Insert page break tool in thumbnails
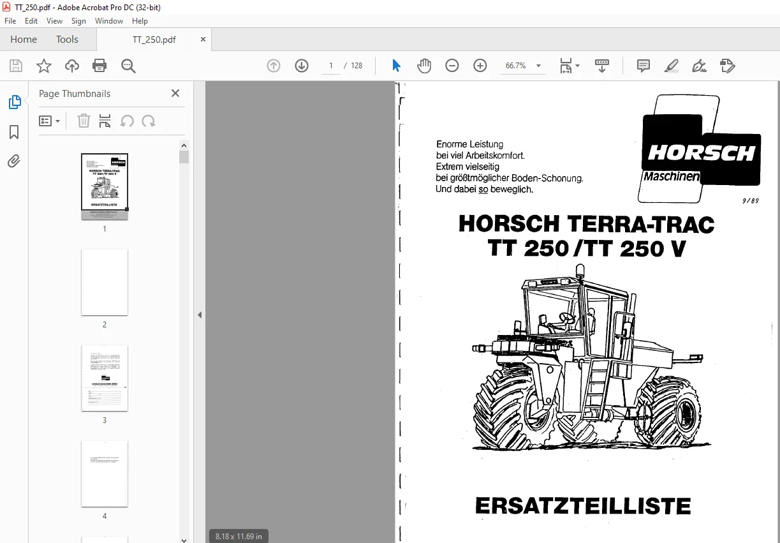 [x=105, y=121]
